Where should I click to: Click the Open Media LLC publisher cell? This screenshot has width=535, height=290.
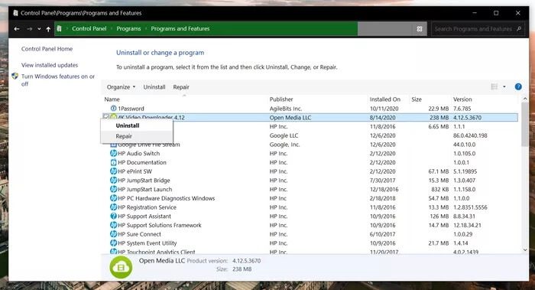290,118
